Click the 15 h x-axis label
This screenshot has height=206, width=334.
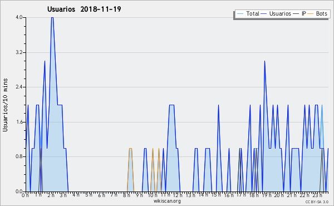point(215,195)
